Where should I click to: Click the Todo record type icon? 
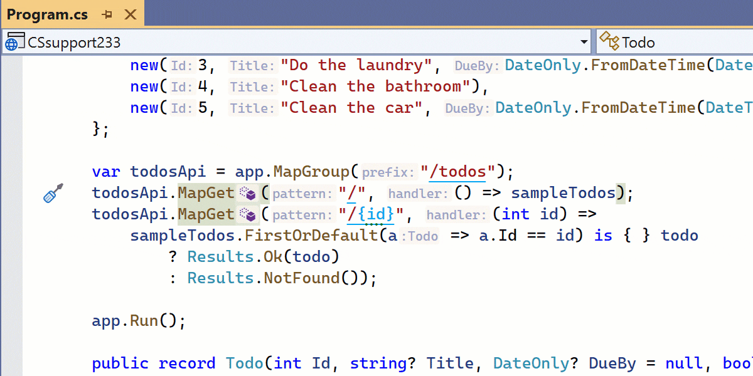pyautogui.click(x=609, y=42)
